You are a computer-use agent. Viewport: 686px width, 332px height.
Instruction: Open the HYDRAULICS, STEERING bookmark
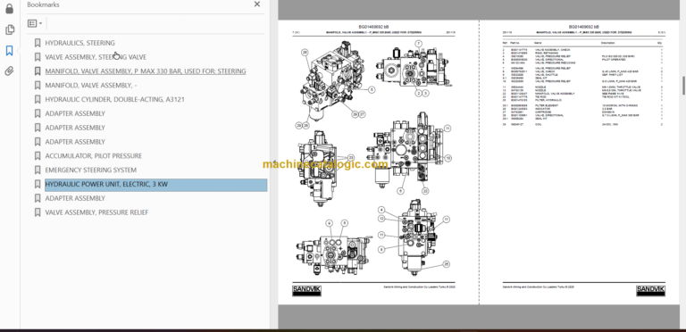pos(80,43)
